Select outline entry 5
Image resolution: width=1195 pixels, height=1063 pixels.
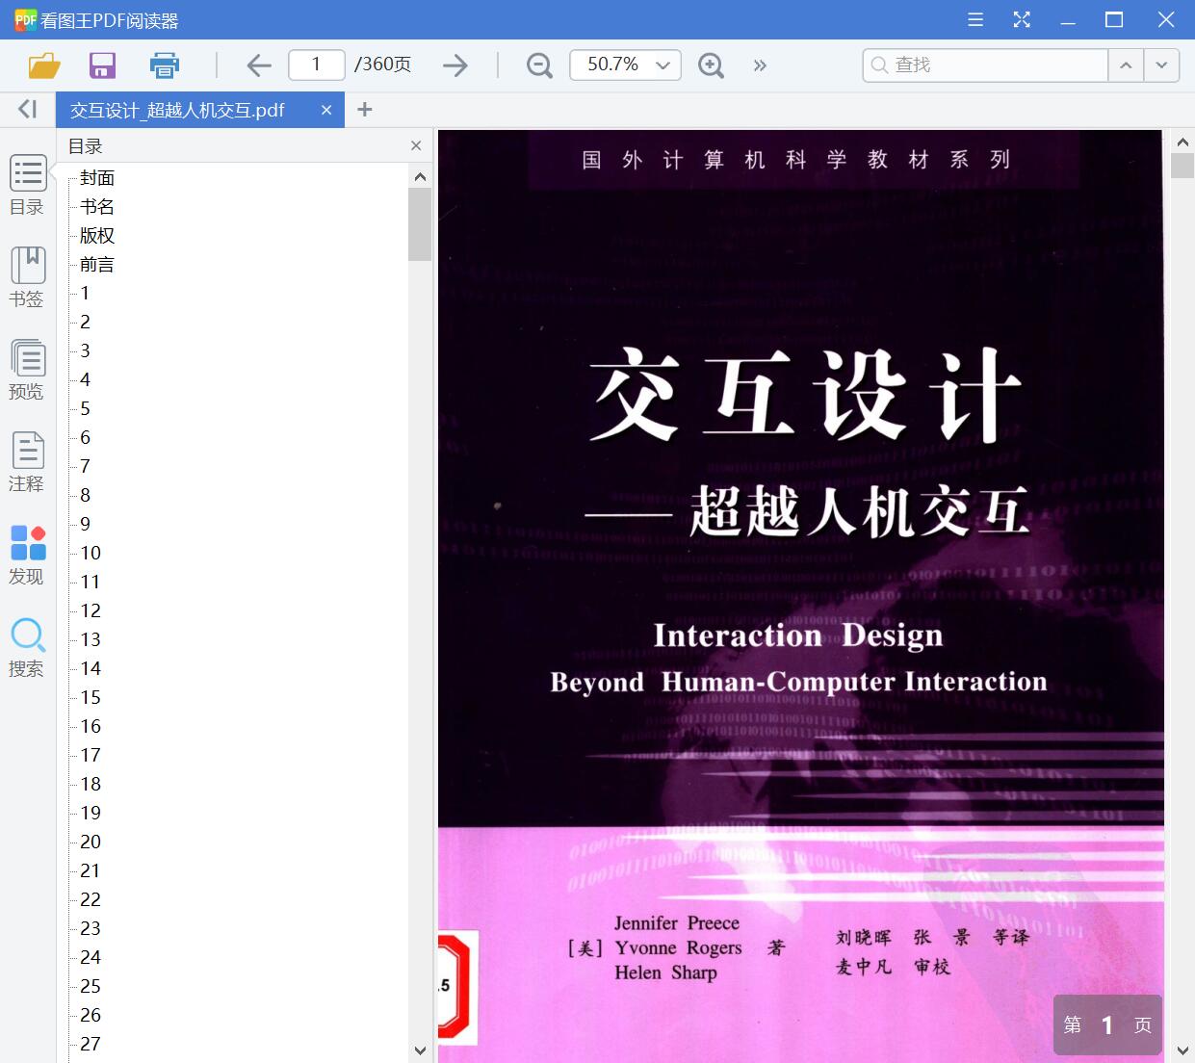(x=85, y=409)
